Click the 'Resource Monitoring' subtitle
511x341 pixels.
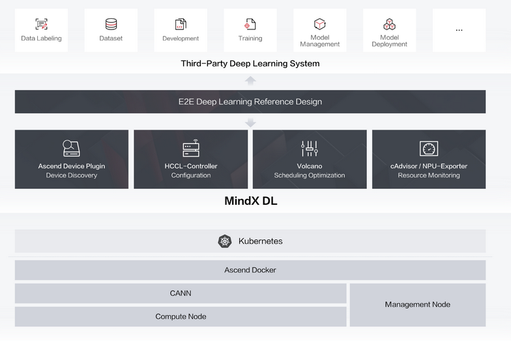click(x=429, y=175)
